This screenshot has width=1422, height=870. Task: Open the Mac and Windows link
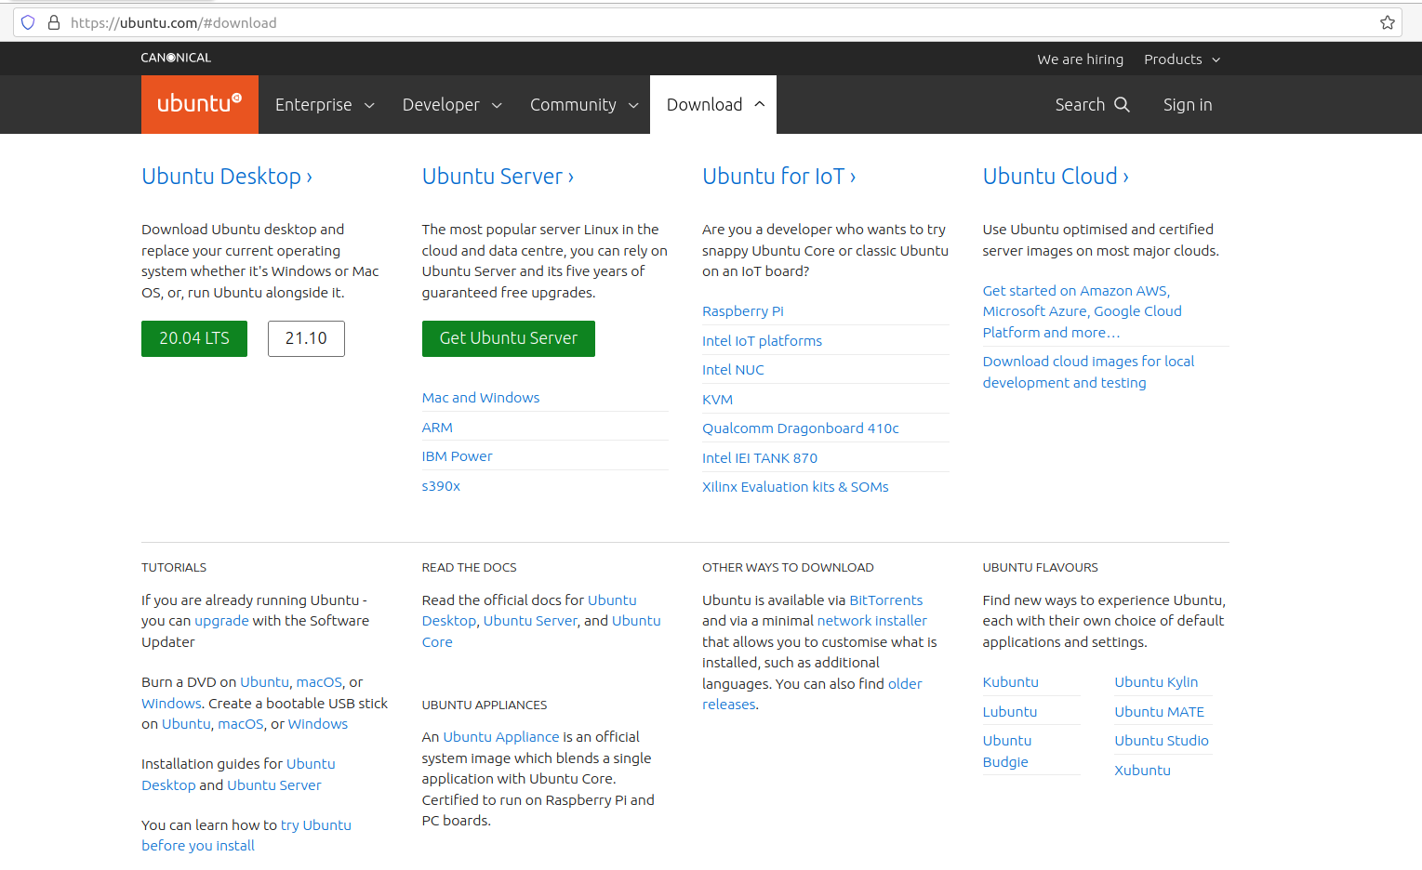point(481,398)
